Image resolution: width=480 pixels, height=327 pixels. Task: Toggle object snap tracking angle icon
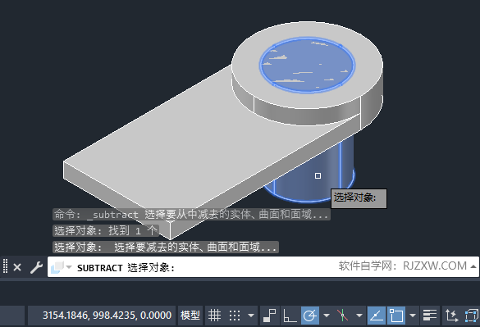point(377,315)
